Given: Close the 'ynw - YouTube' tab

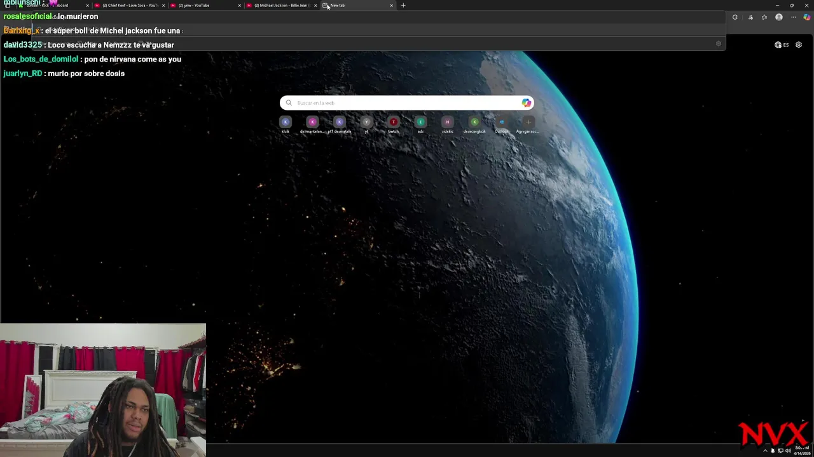Looking at the screenshot, I should 240,5.
